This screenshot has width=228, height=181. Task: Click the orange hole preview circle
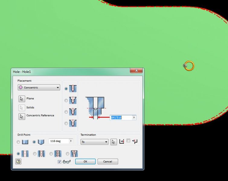click(x=189, y=66)
